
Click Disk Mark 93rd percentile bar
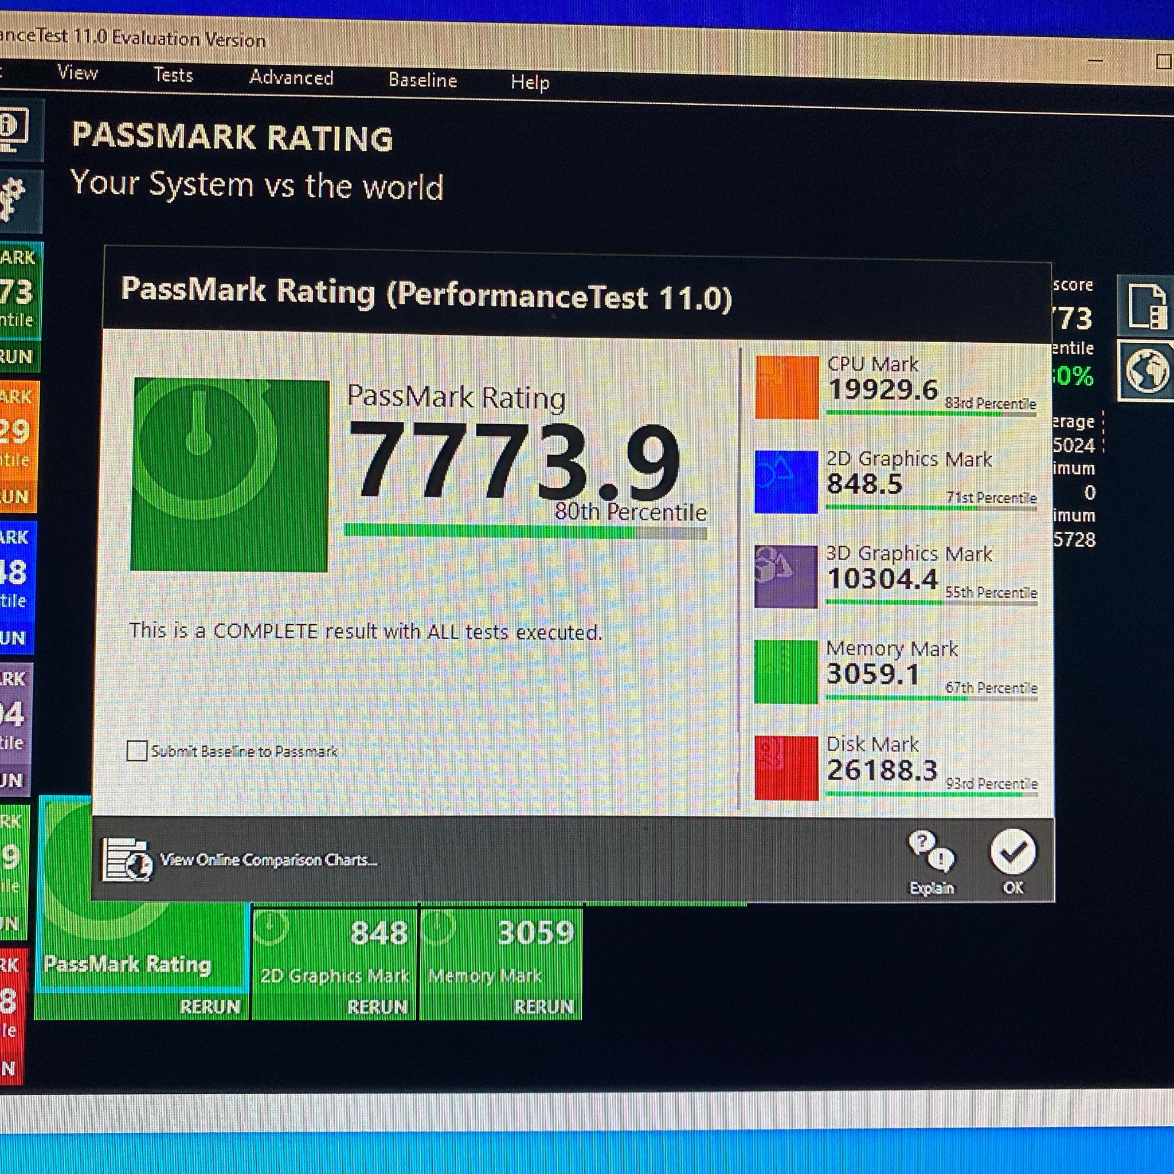pos(932,793)
